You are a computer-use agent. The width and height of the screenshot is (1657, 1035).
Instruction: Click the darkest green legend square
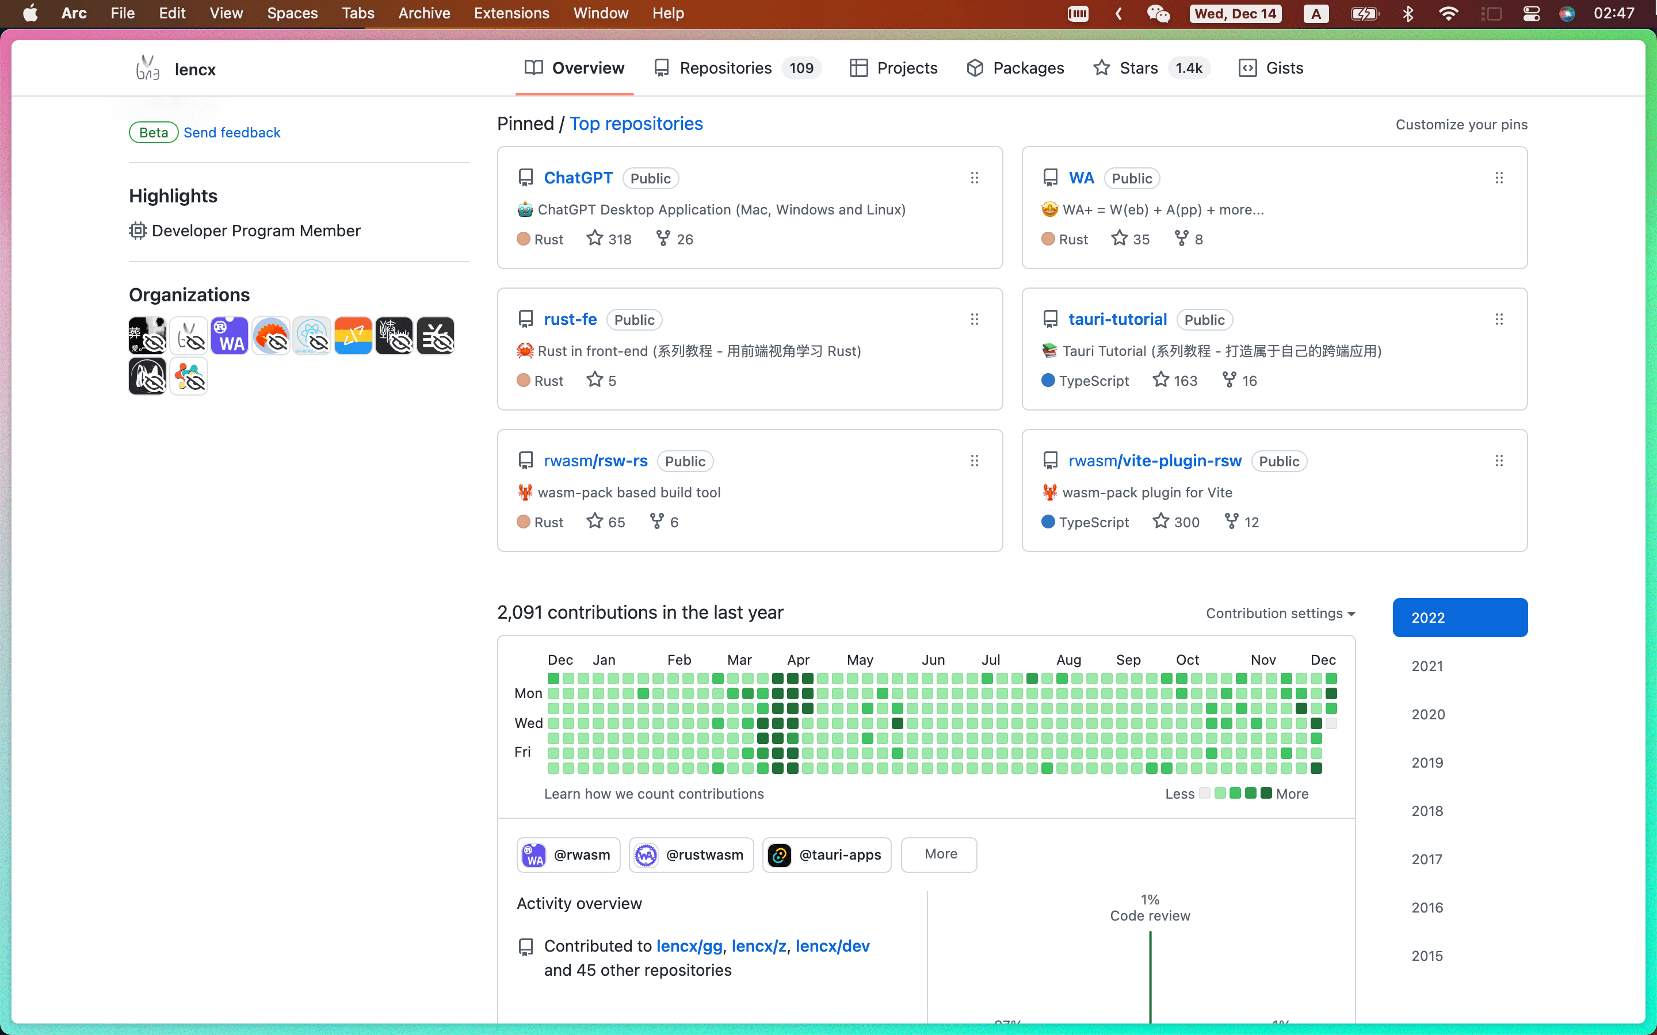coord(1266,793)
